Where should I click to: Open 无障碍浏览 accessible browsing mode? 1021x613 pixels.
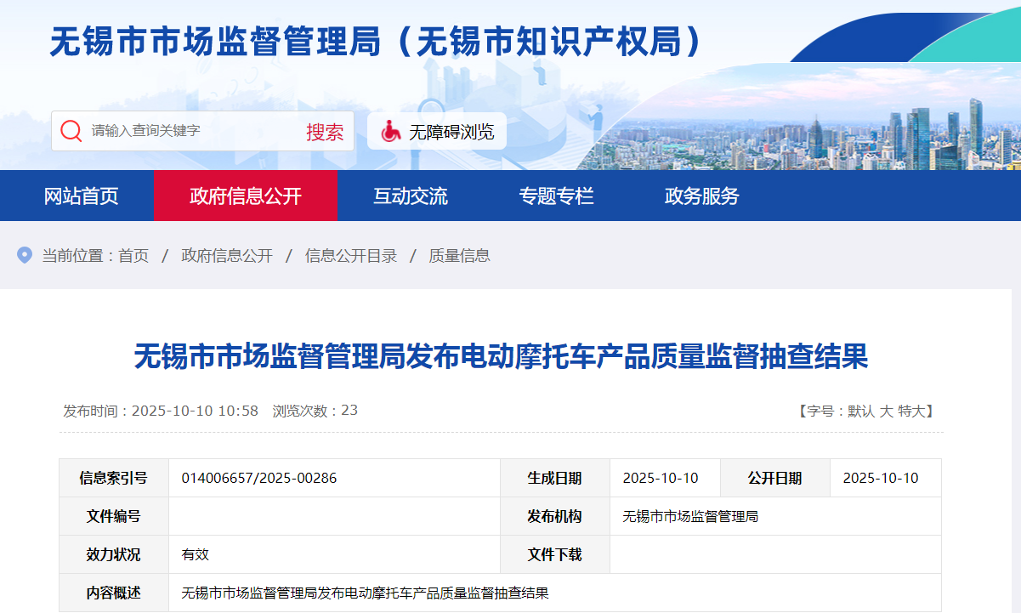[437, 131]
